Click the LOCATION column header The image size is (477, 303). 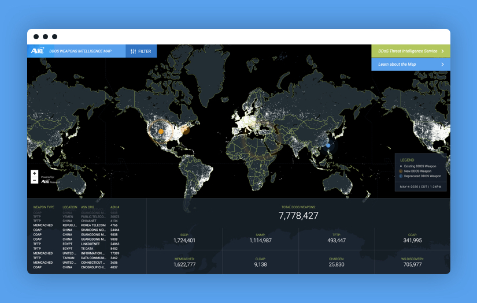(69, 207)
